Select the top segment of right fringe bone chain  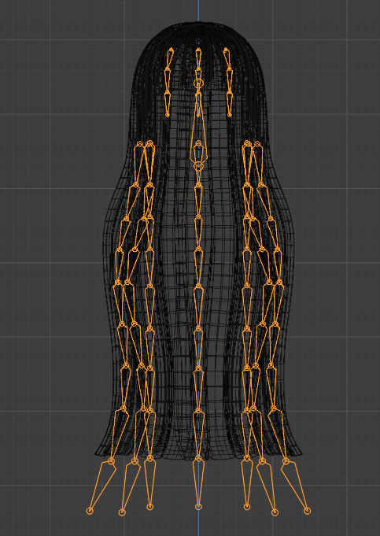tap(228, 60)
